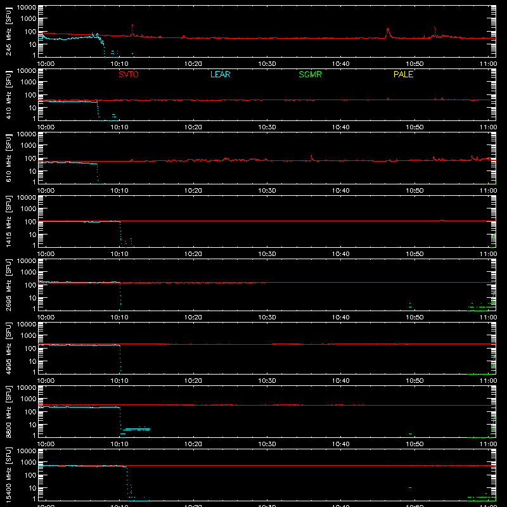Select the 15400 MHz [SFU] axis title
Image resolution: width=507 pixels, height=507 pixels.
[8, 475]
